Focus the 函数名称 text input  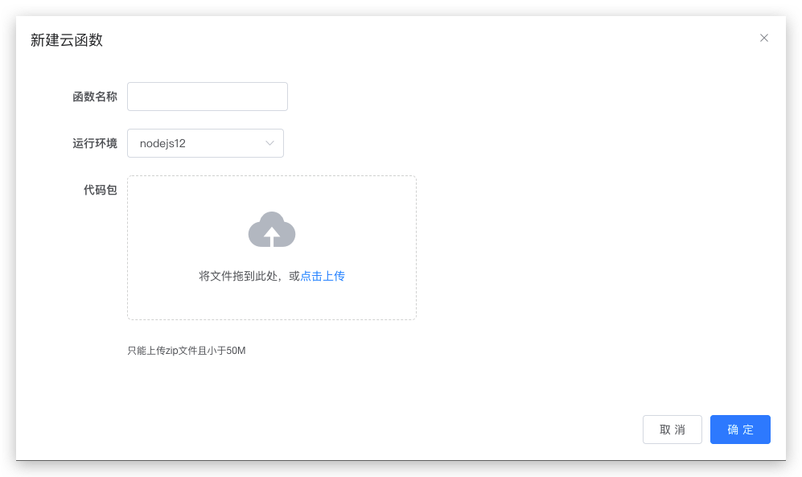207,97
